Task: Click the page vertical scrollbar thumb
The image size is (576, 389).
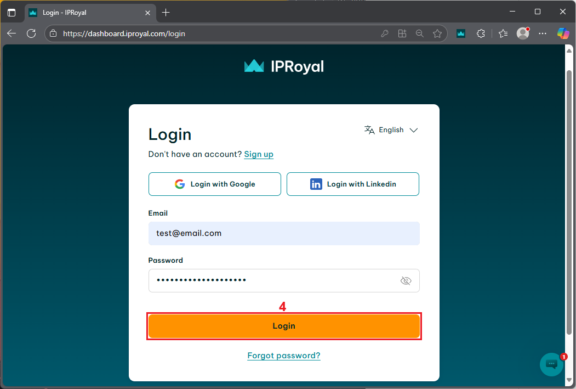Action: coord(569,202)
